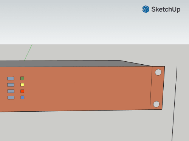Click the grey button beside green square
Screen dimensions: 189x141
point(11,79)
